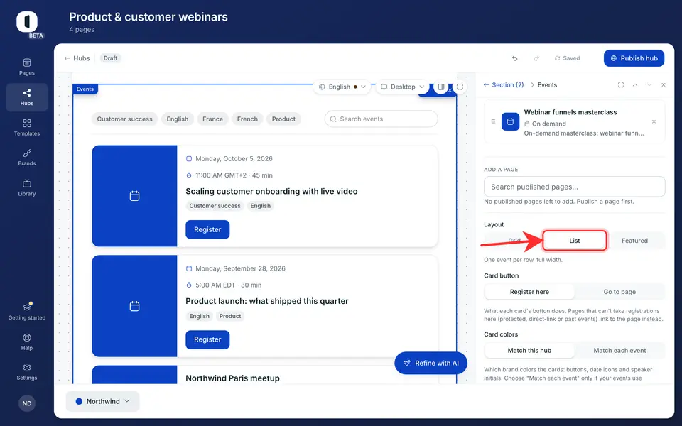This screenshot has height=426, width=682.
Task: Click the redo arrow icon
Action: click(x=537, y=58)
